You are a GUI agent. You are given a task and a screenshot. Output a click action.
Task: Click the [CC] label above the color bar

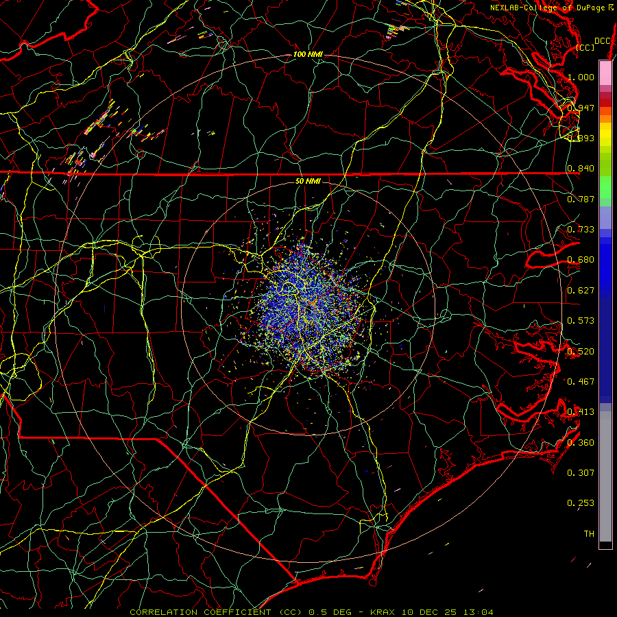click(585, 47)
